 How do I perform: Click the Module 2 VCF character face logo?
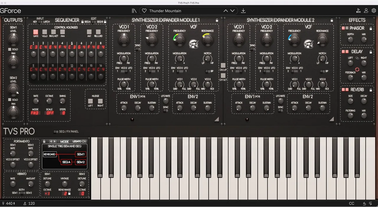[x=308, y=44]
